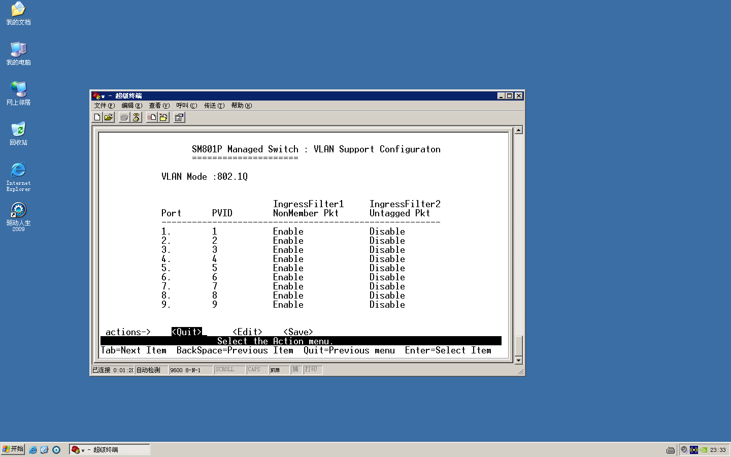The image size is (731, 457).
Task: Click PVID value 7 in port 7 row
Action: (215, 286)
